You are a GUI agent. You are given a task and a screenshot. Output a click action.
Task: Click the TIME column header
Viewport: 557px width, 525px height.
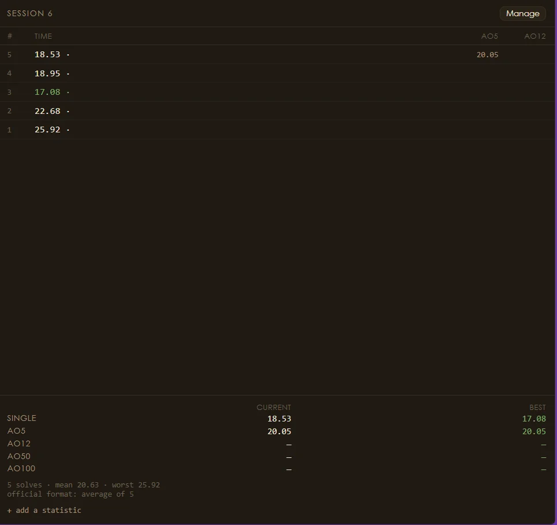[x=43, y=36]
